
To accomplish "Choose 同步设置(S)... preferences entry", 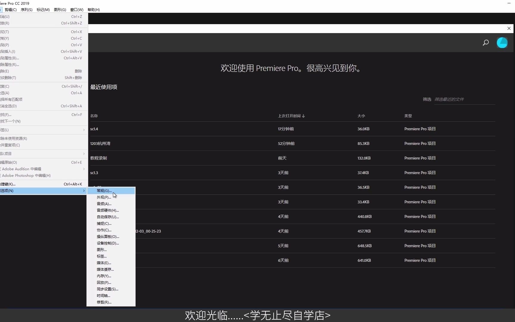I will tap(111, 289).
